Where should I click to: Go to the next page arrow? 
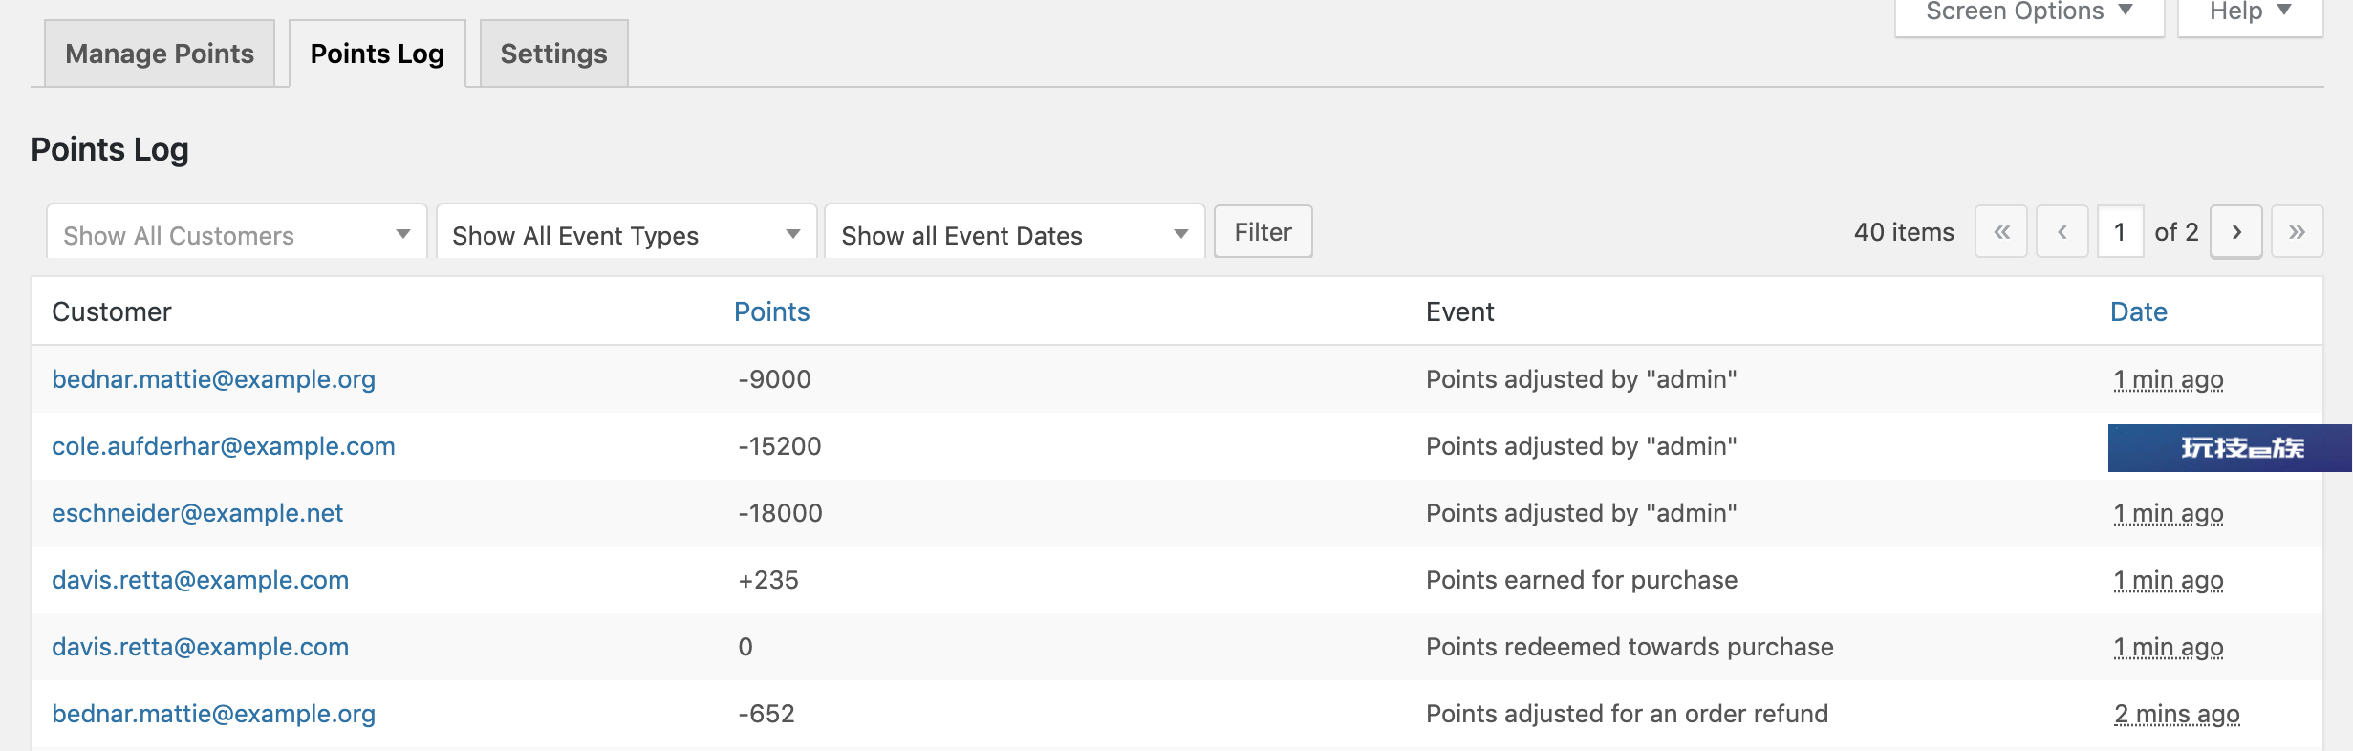coord(2236,232)
